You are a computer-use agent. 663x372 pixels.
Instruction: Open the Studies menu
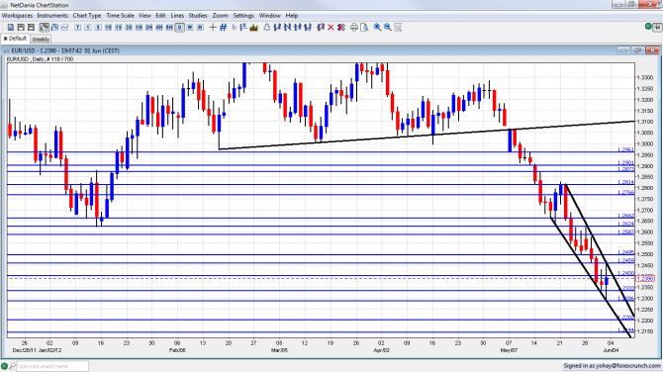click(x=198, y=16)
